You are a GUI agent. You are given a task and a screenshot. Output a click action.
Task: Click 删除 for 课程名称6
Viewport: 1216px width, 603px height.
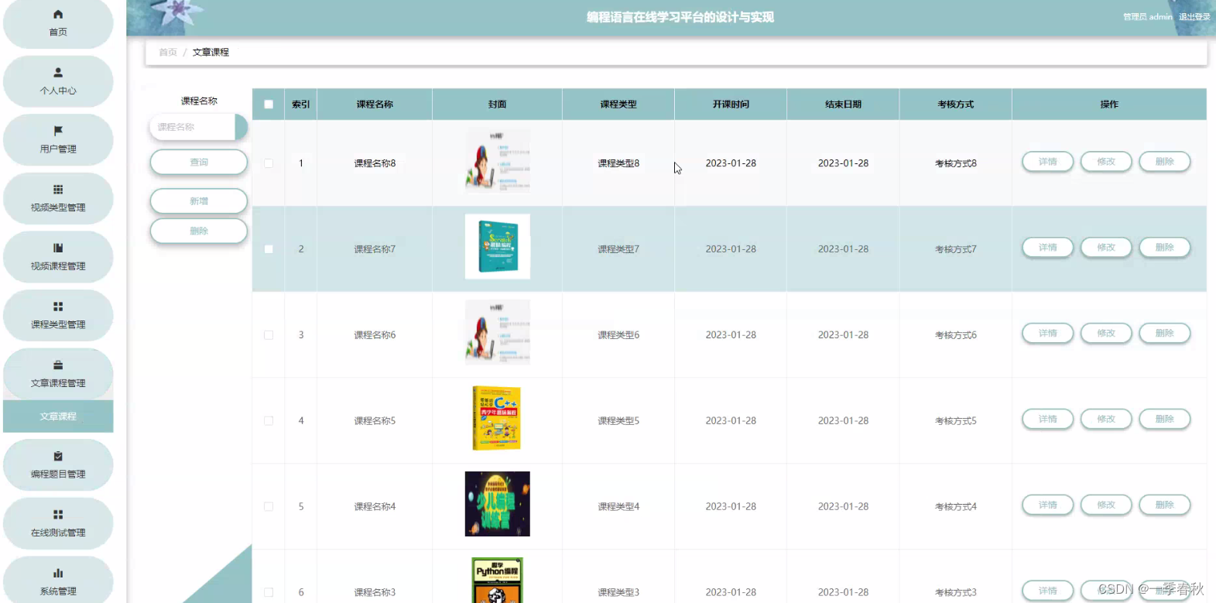pyautogui.click(x=1165, y=334)
